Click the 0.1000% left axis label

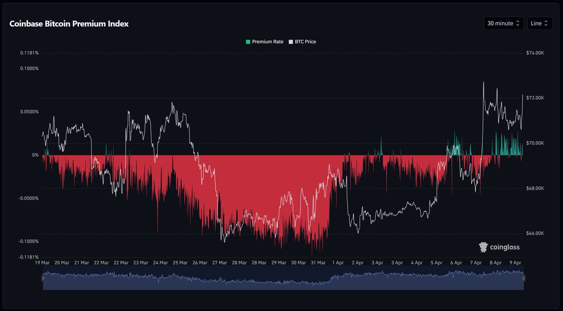30,68
